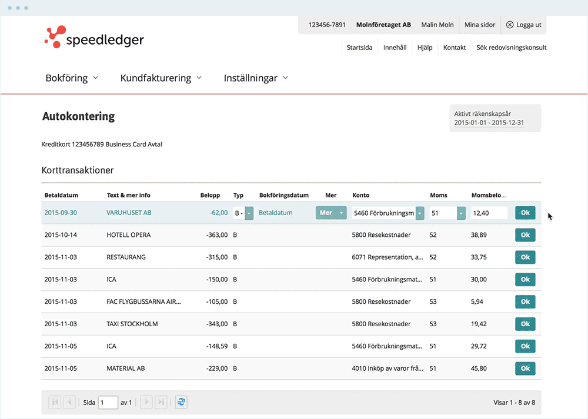588x419 pixels.
Task: Click the VARUHUSET AB link
Action: pos(129,213)
